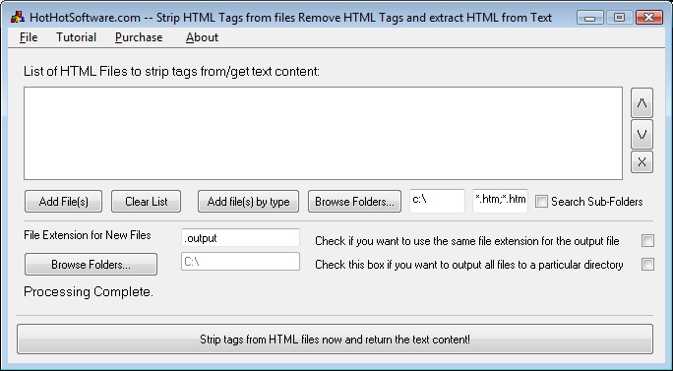Click the Add File(s) button
This screenshot has height=371, width=673.
click(64, 202)
